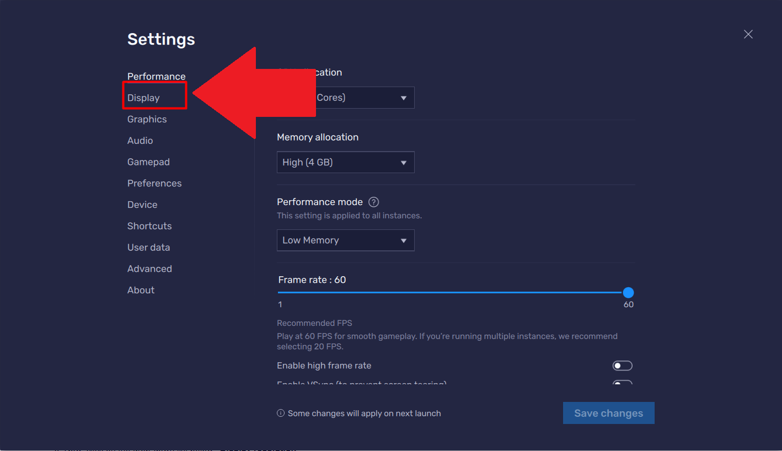
Task: Open the Graphics settings section
Action: click(x=147, y=119)
